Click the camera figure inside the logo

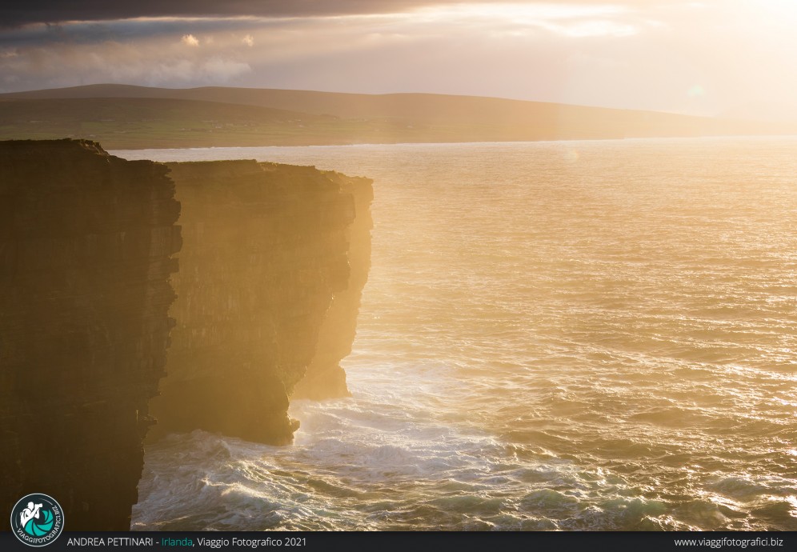(x=32, y=514)
